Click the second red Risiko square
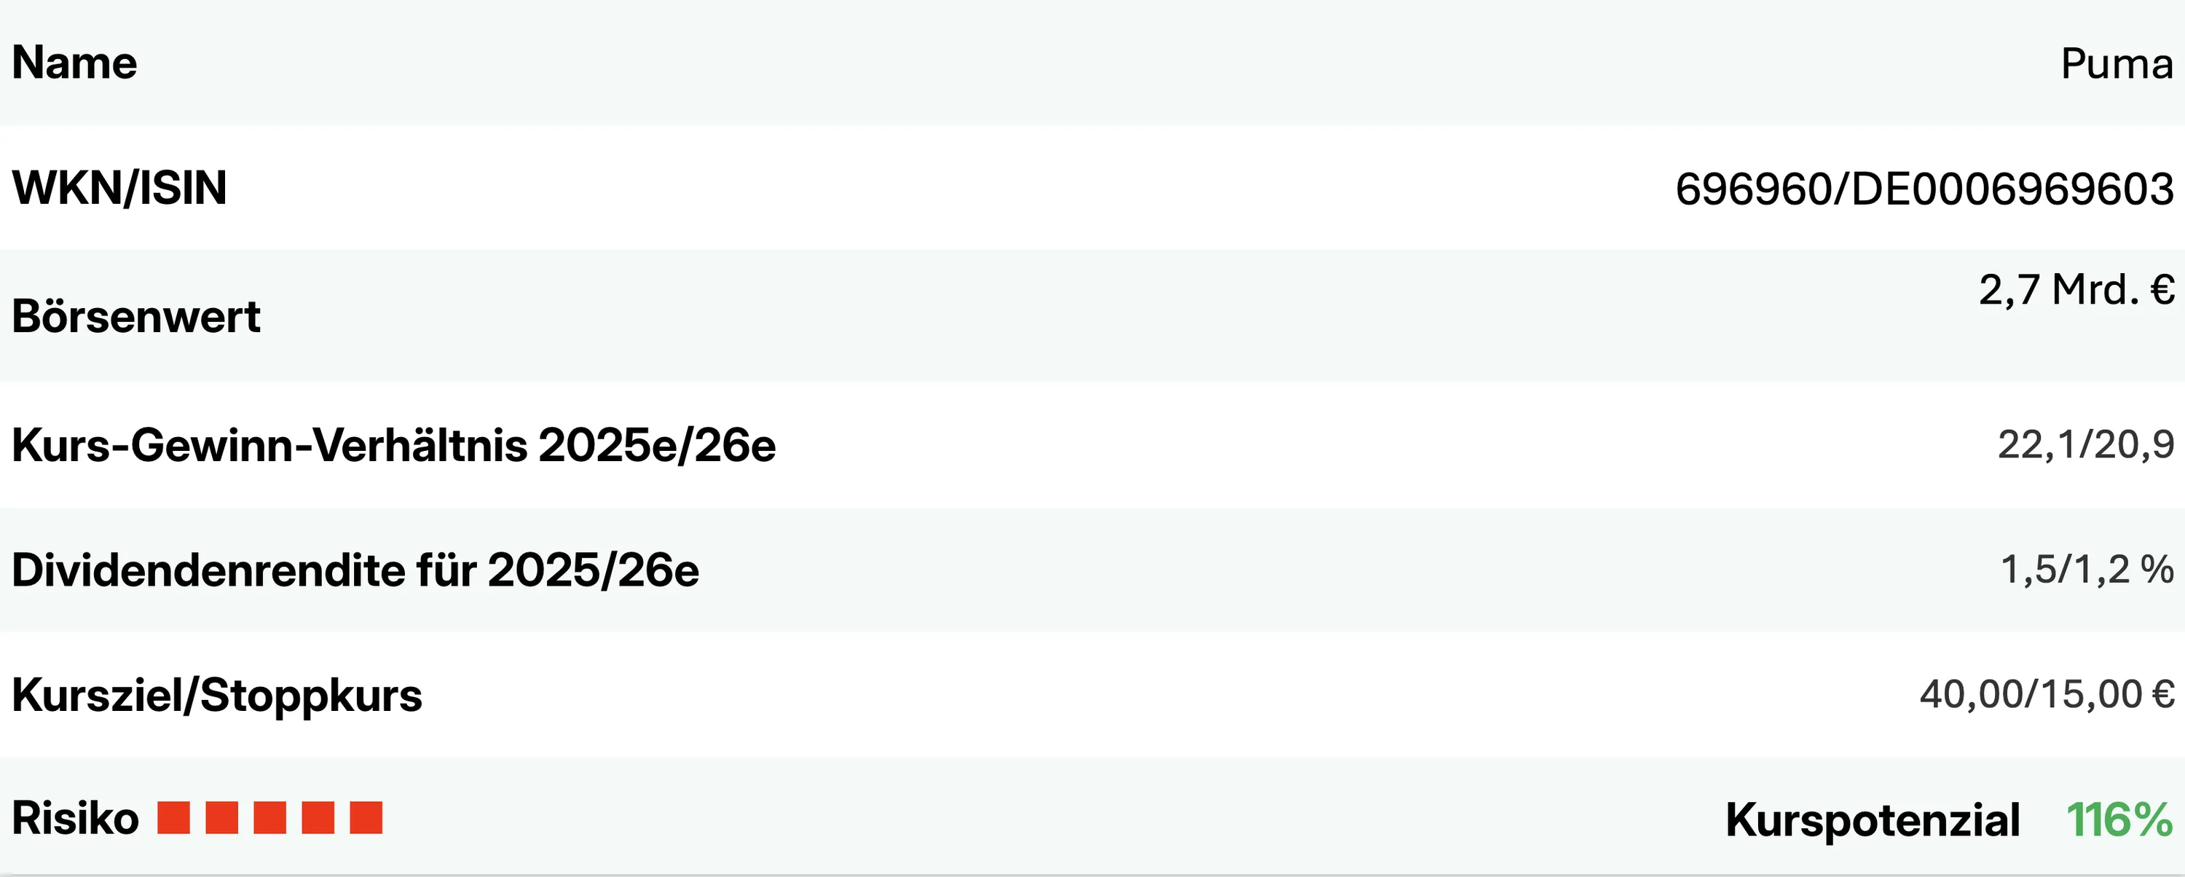 (222, 817)
